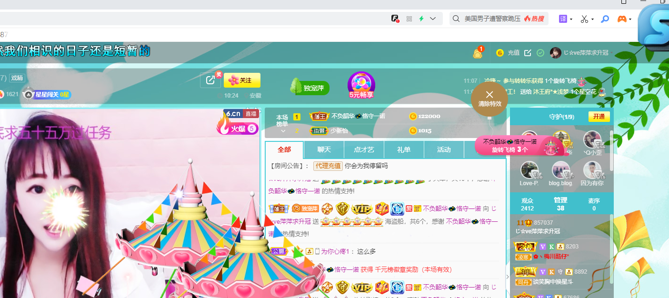Open the 充值 recharge link
The image size is (669, 298).
click(513, 53)
